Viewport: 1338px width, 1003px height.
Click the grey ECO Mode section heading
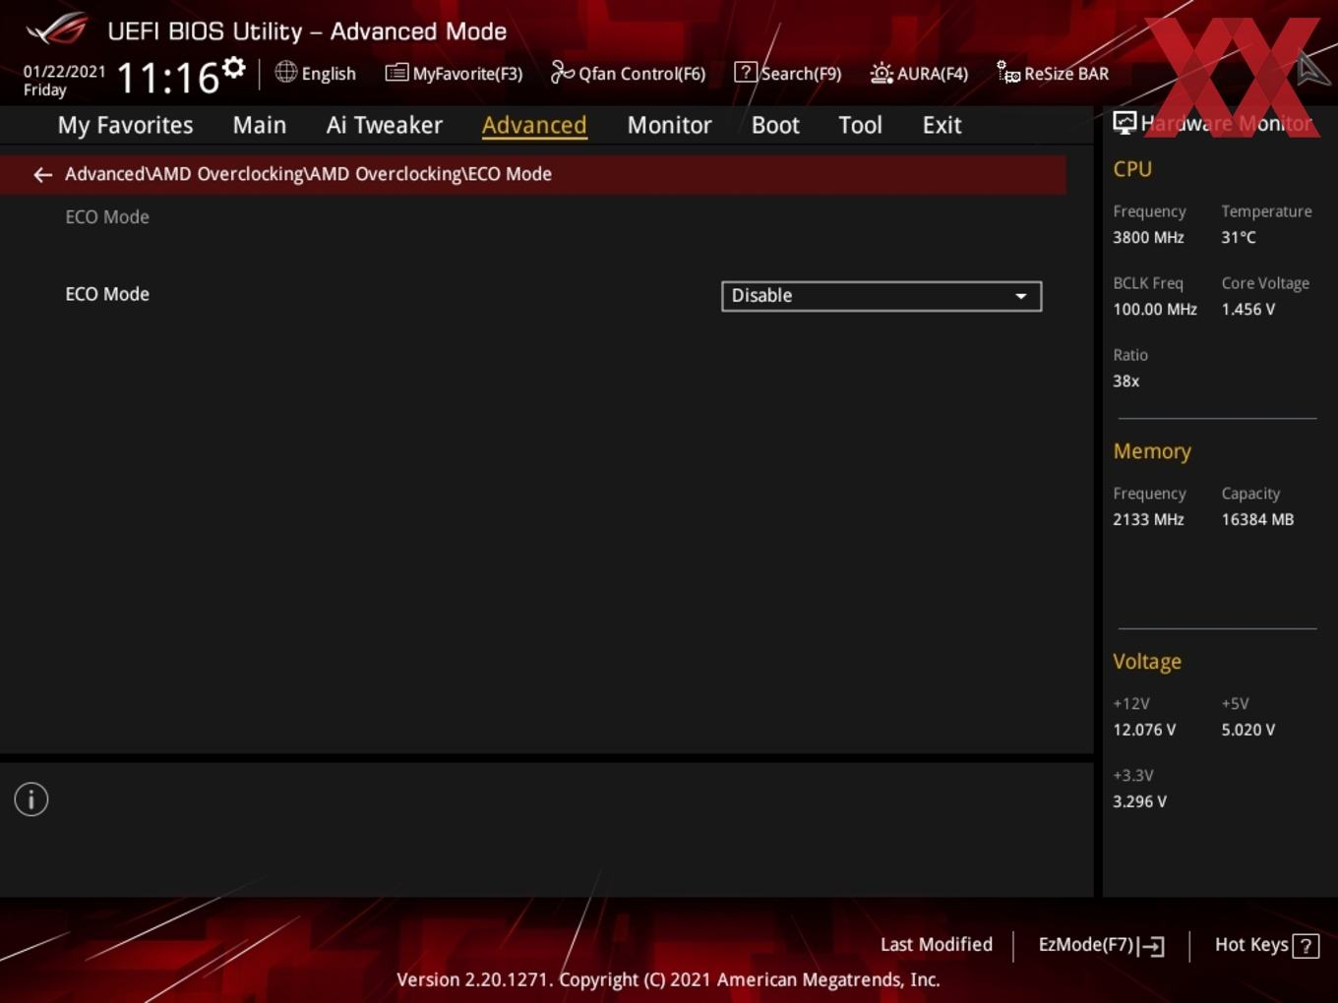(x=107, y=217)
